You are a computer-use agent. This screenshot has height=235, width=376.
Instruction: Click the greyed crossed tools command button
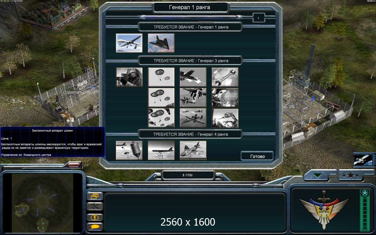(95, 206)
